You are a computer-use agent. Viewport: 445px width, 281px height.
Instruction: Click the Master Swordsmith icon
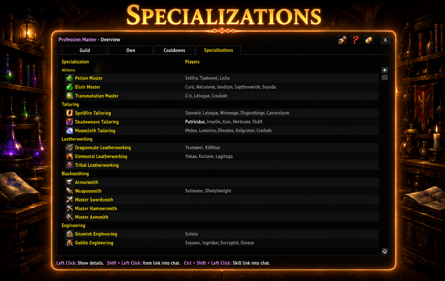(69, 199)
